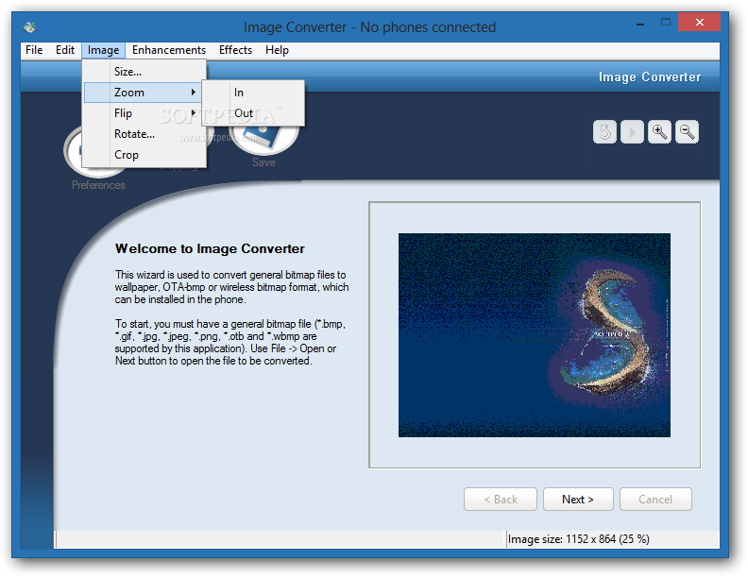Screen dimensions: 748x577
Task: Click the application icon in the title bar
Action: click(30, 27)
